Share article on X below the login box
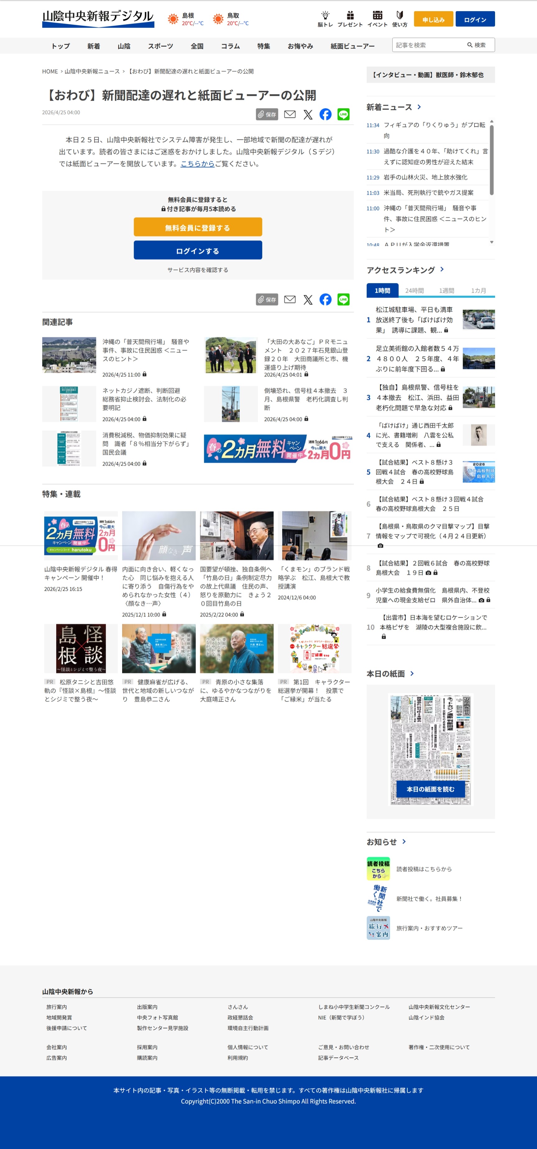The height and width of the screenshot is (1149, 537). (307, 299)
